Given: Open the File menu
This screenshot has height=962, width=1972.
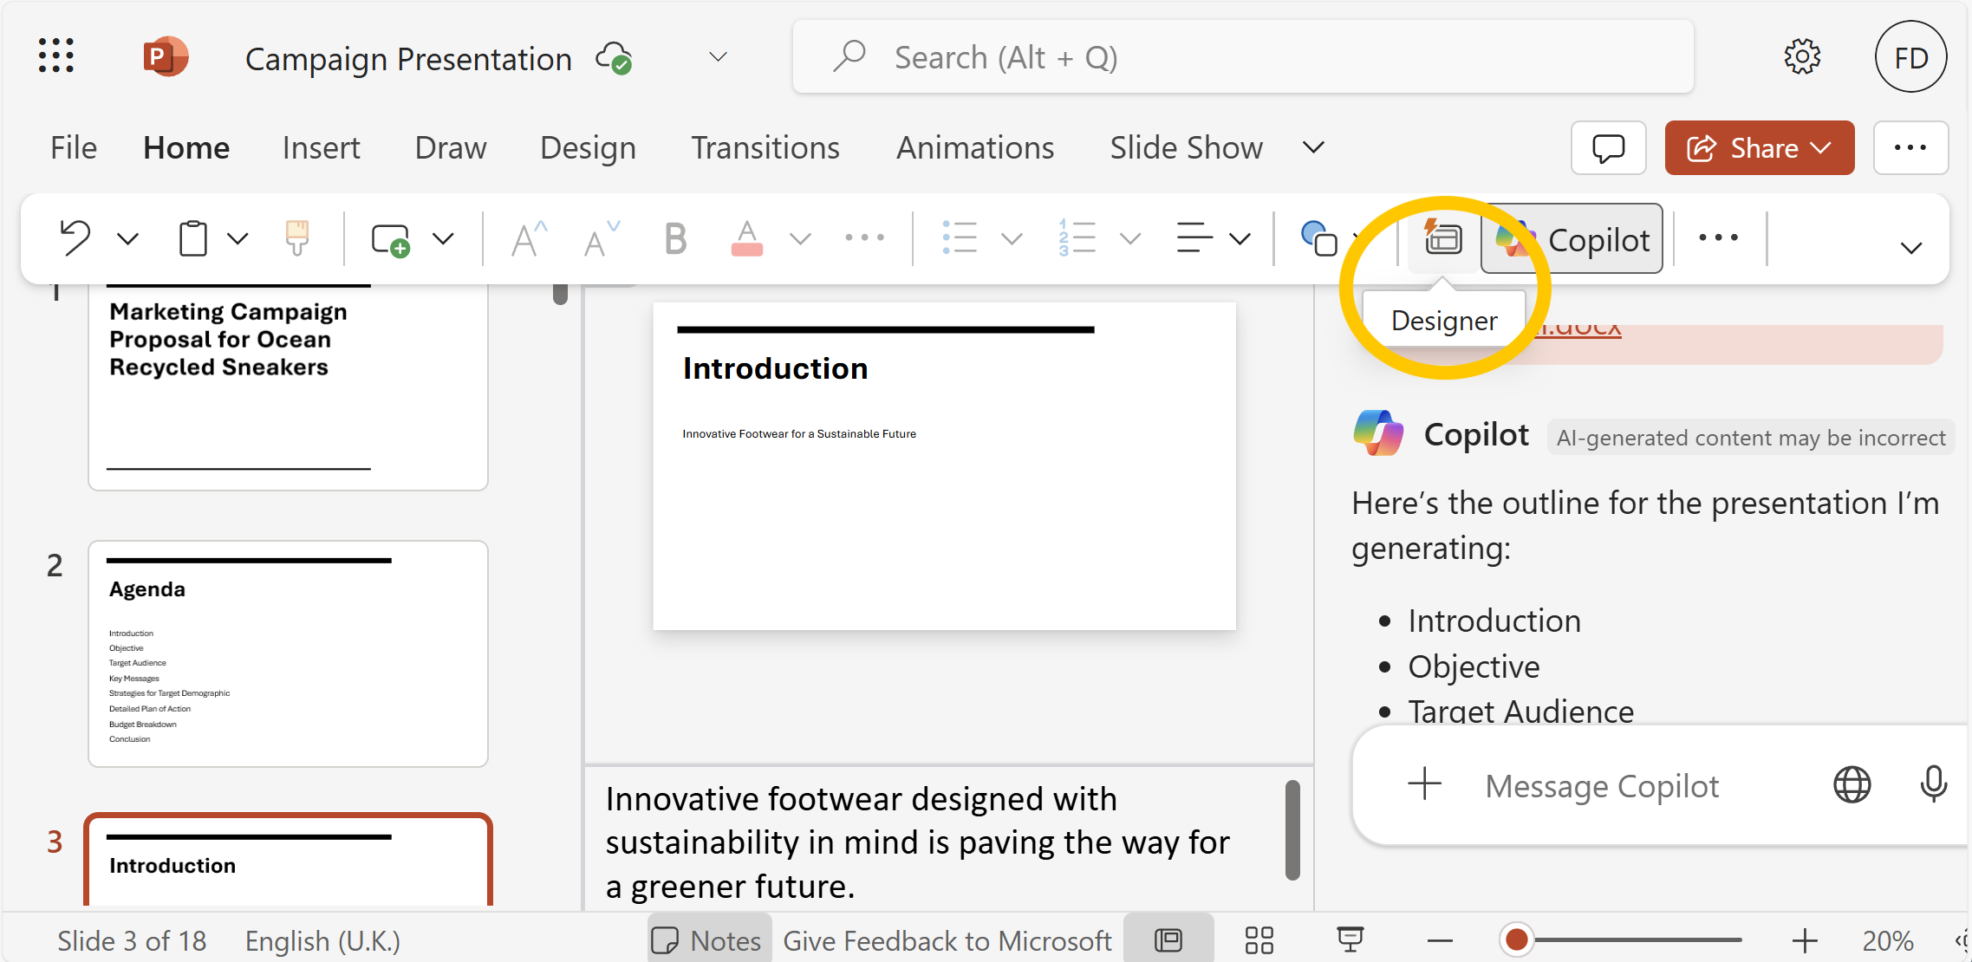Looking at the screenshot, I should (74, 148).
